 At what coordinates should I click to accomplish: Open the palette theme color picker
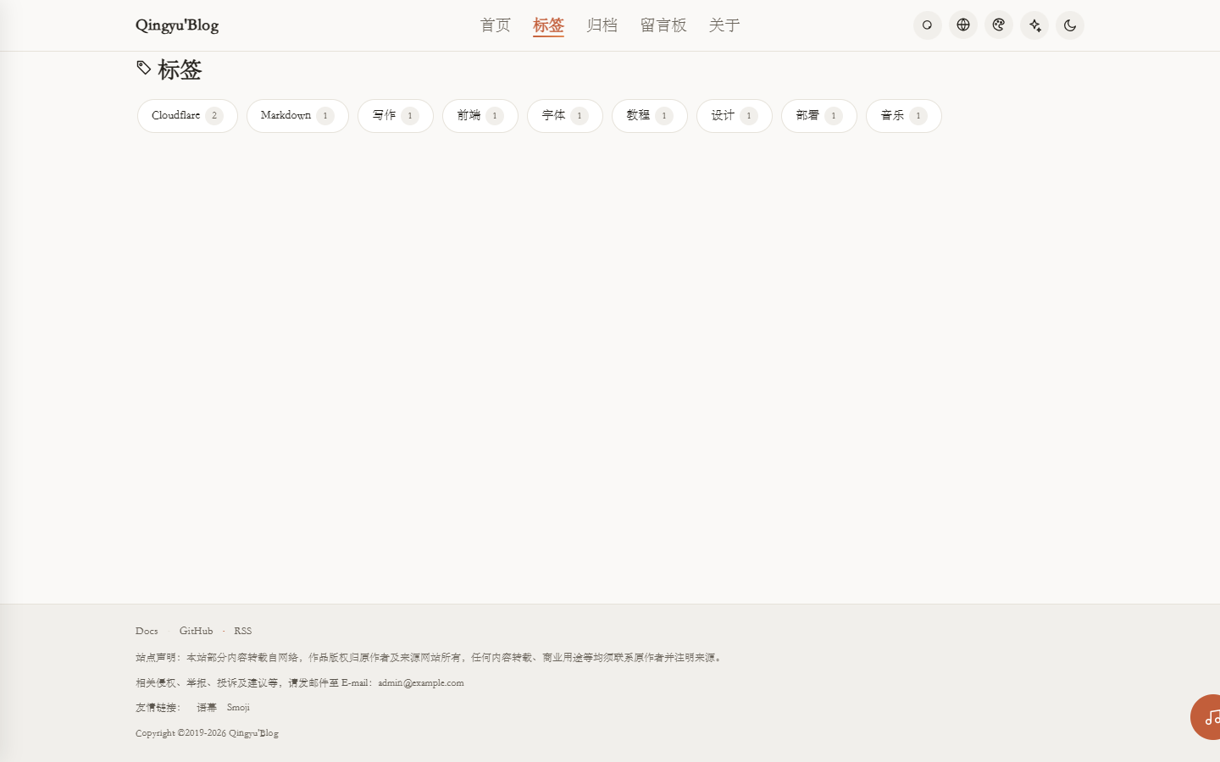coord(999,25)
